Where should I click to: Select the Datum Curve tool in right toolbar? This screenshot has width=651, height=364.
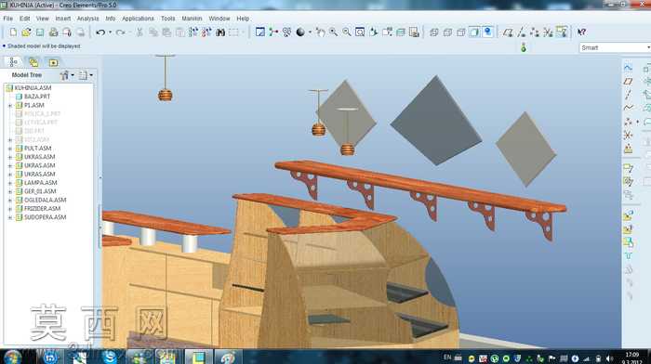(x=628, y=108)
